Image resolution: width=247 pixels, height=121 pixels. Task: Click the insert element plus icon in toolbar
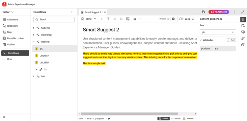pyautogui.click(x=102, y=19)
